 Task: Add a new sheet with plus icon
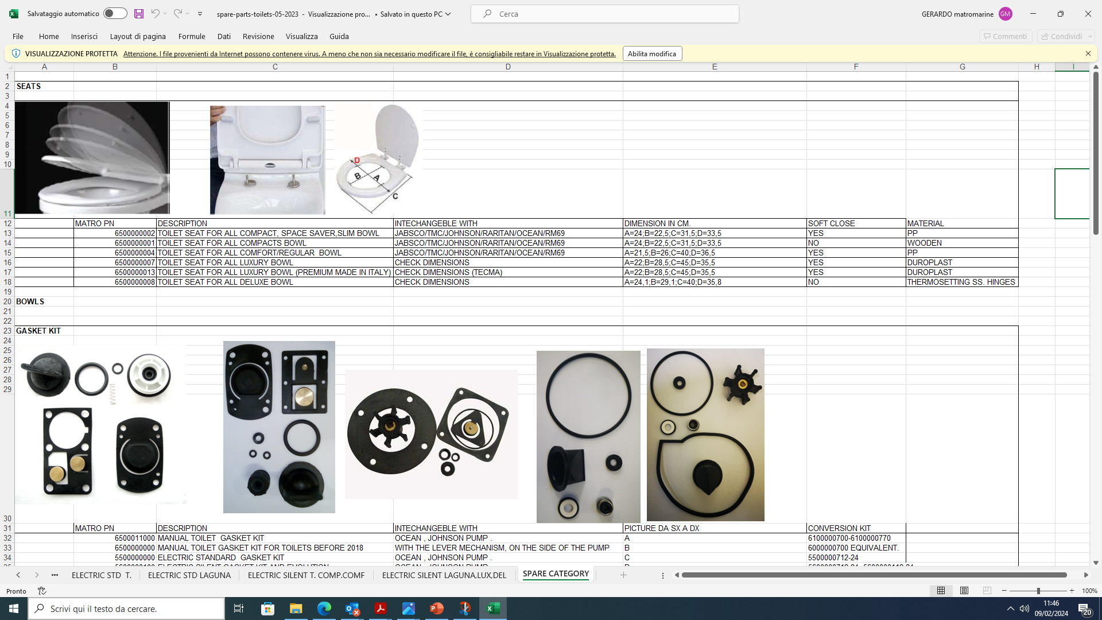point(623,575)
